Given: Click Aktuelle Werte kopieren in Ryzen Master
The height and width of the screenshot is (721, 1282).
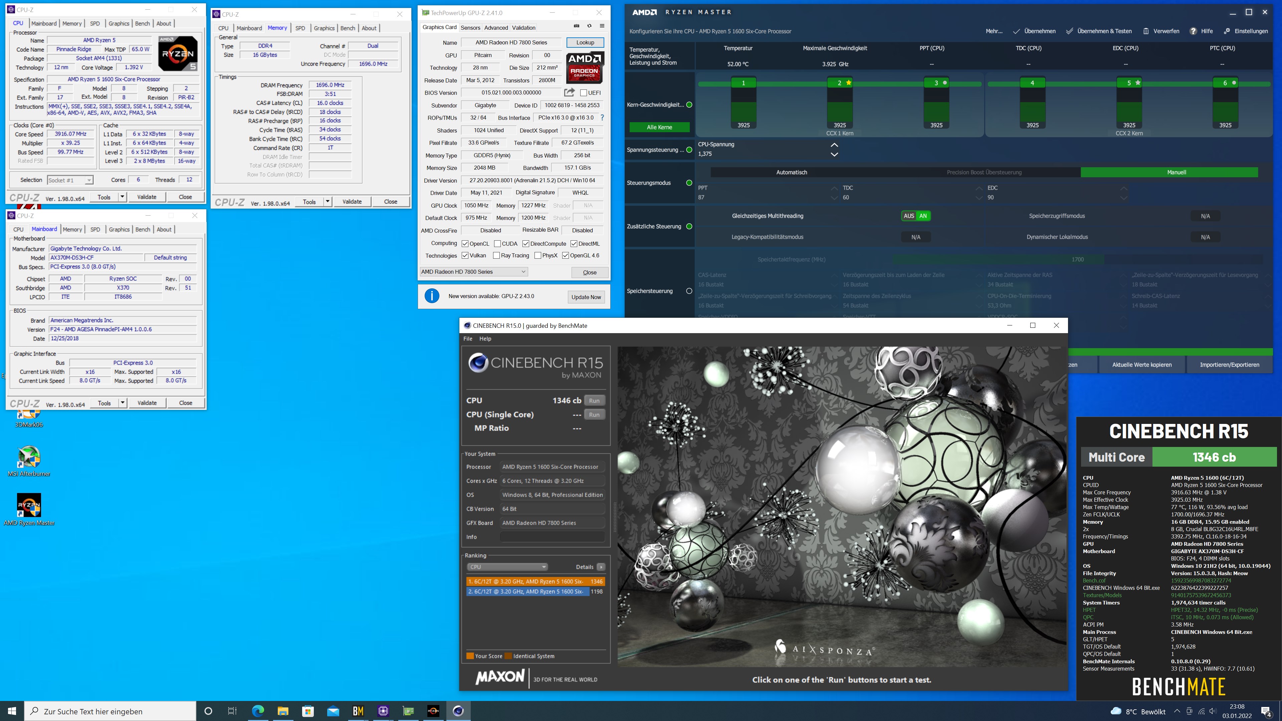Looking at the screenshot, I should coord(1142,365).
